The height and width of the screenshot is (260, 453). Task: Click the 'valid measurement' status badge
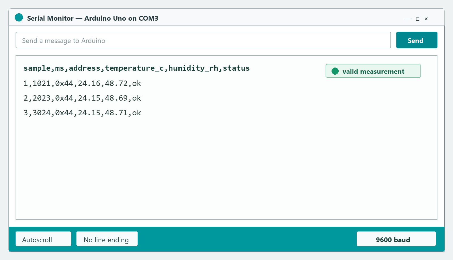click(373, 71)
